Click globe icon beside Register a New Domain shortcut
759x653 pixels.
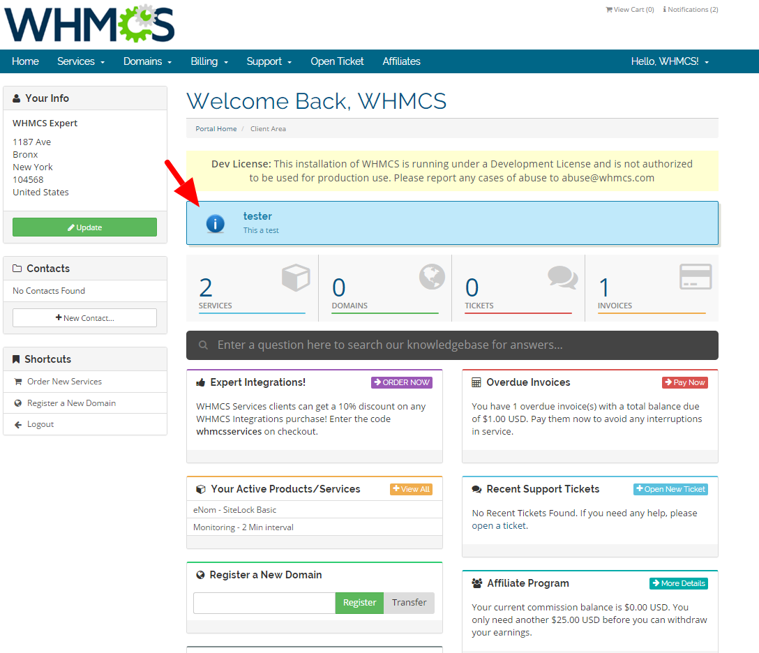pyautogui.click(x=18, y=403)
